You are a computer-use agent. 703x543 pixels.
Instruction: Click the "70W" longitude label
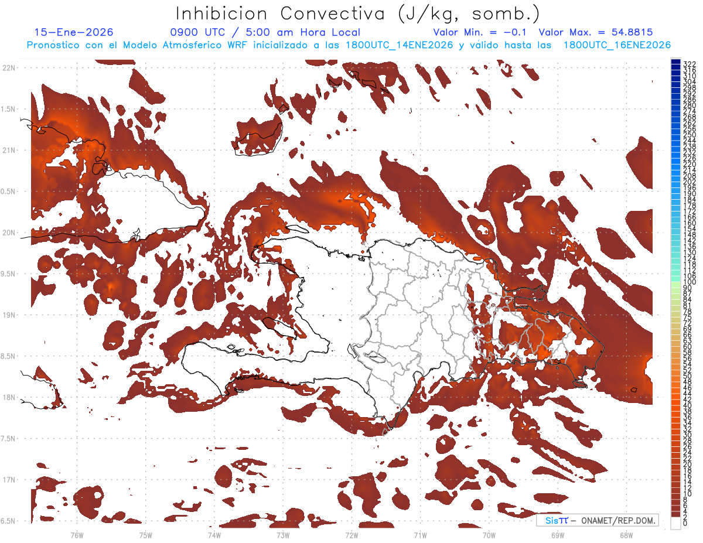point(489,535)
